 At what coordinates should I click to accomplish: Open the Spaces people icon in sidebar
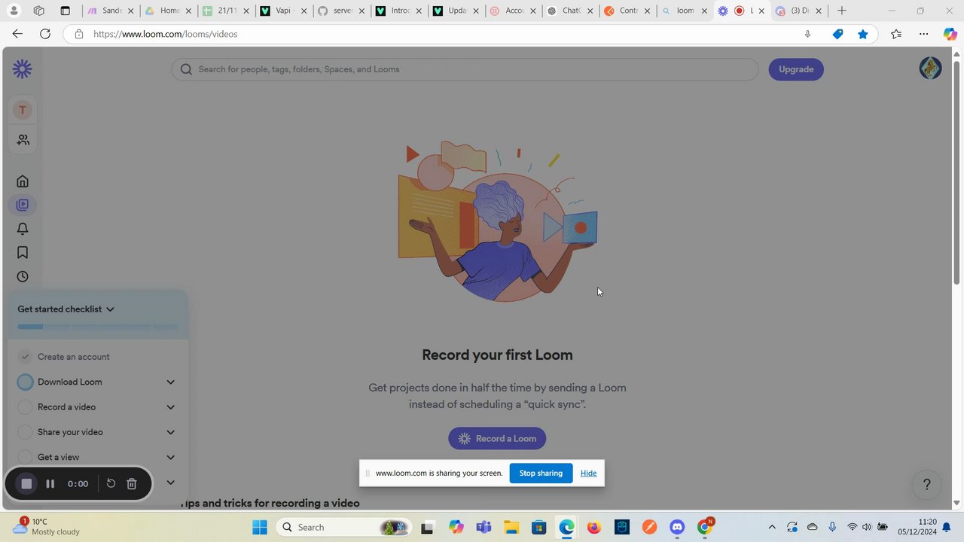[x=23, y=140]
